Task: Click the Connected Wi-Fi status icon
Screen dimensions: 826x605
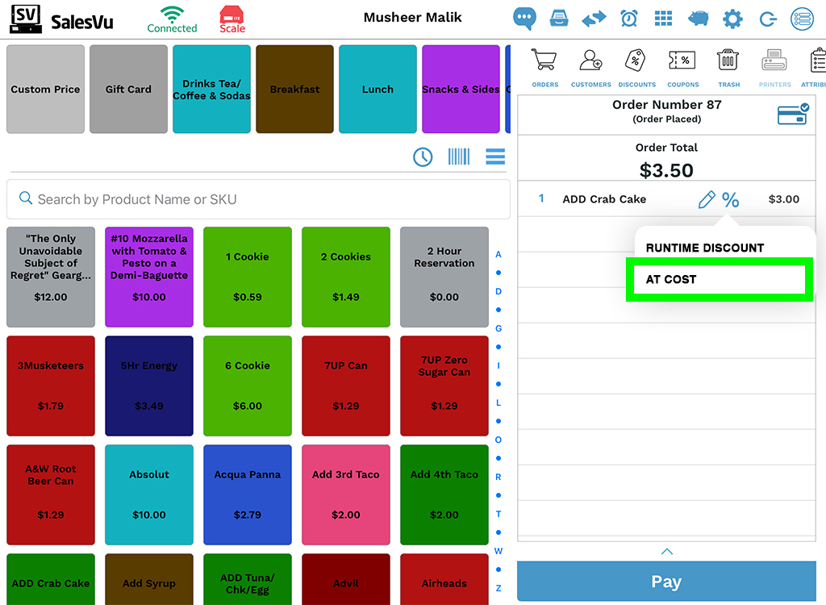Action: 172,19
